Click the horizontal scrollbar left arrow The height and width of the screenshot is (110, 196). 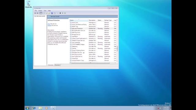(x=70, y=63)
